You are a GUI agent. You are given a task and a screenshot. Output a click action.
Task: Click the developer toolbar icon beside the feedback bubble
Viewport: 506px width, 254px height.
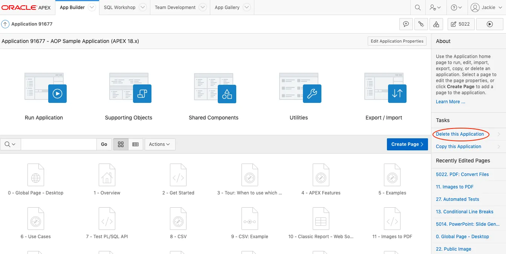(x=421, y=24)
